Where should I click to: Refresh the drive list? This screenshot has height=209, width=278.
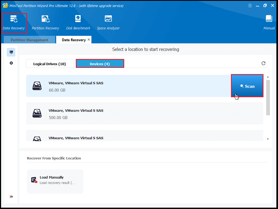[263, 63]
